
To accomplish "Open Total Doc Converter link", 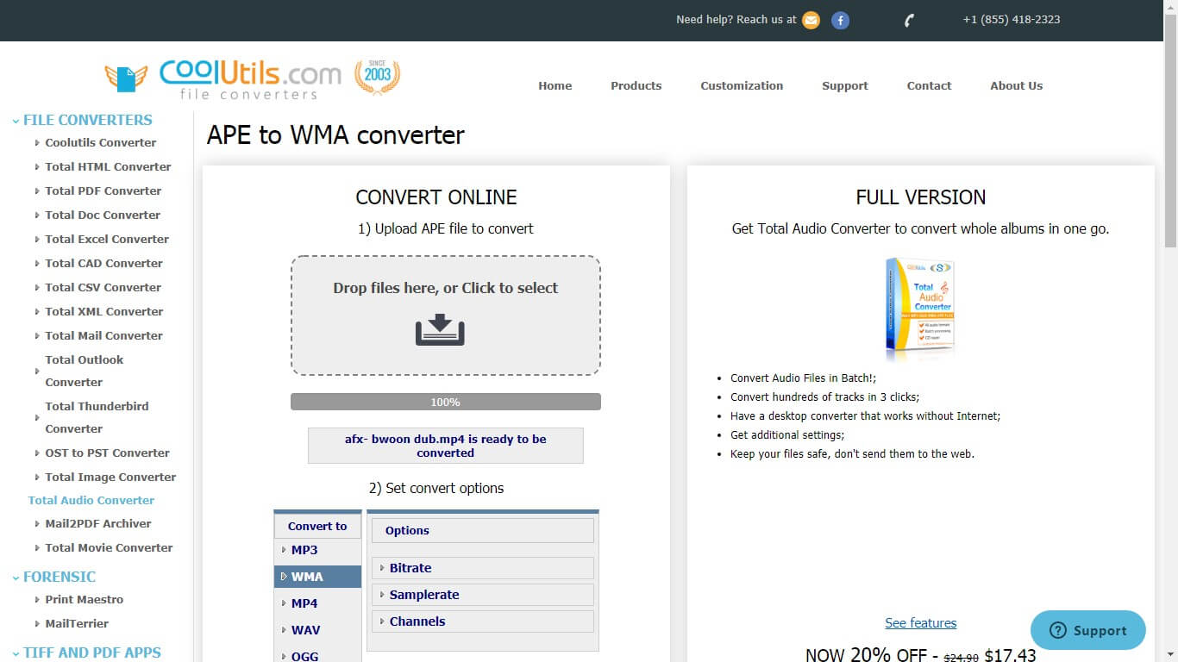I will pos(103,215).
